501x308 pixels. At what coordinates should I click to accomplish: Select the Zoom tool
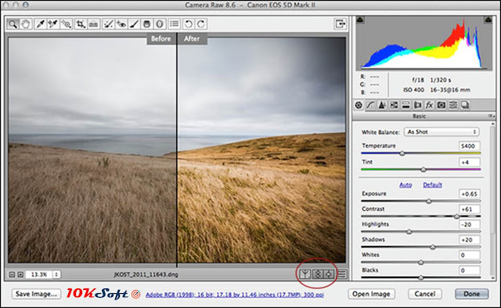13,24
